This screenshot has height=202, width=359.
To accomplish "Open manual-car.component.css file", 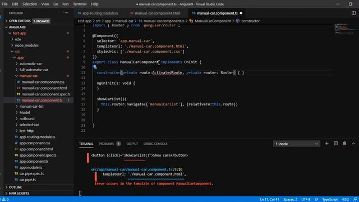I will coord(43,82).
